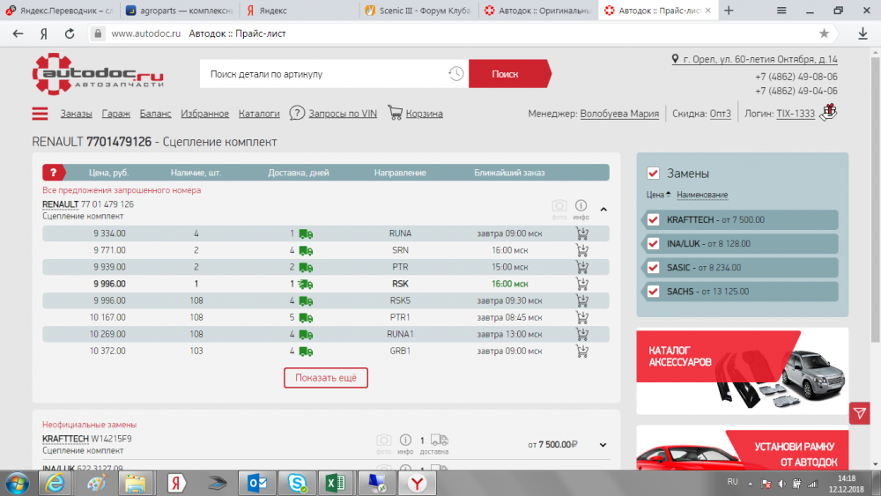Image resolution: width=881 pixels, height=496 pixels.
Task: Switch to the Scenic III forum tab
Action: click(418, 10)
